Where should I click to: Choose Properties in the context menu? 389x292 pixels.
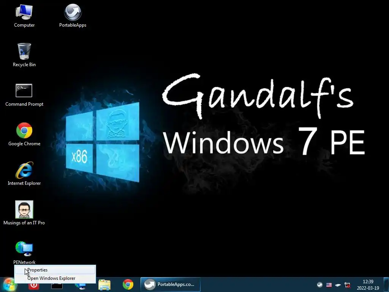tap(55, 270)
